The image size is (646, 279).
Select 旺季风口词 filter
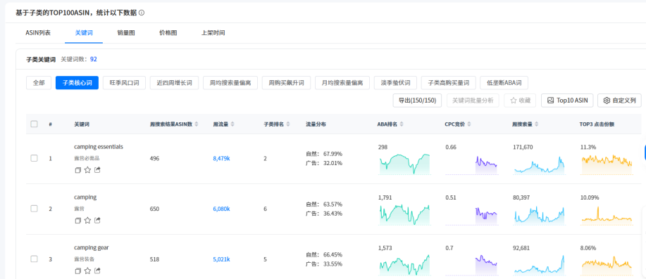point(124,83)
